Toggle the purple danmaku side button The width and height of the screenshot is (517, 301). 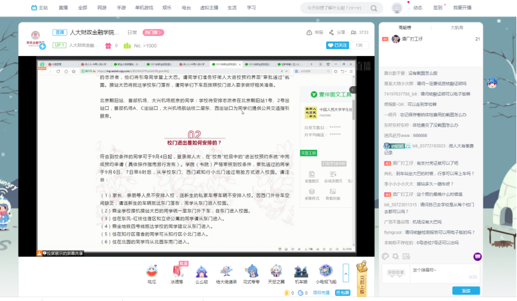[477, 257]
